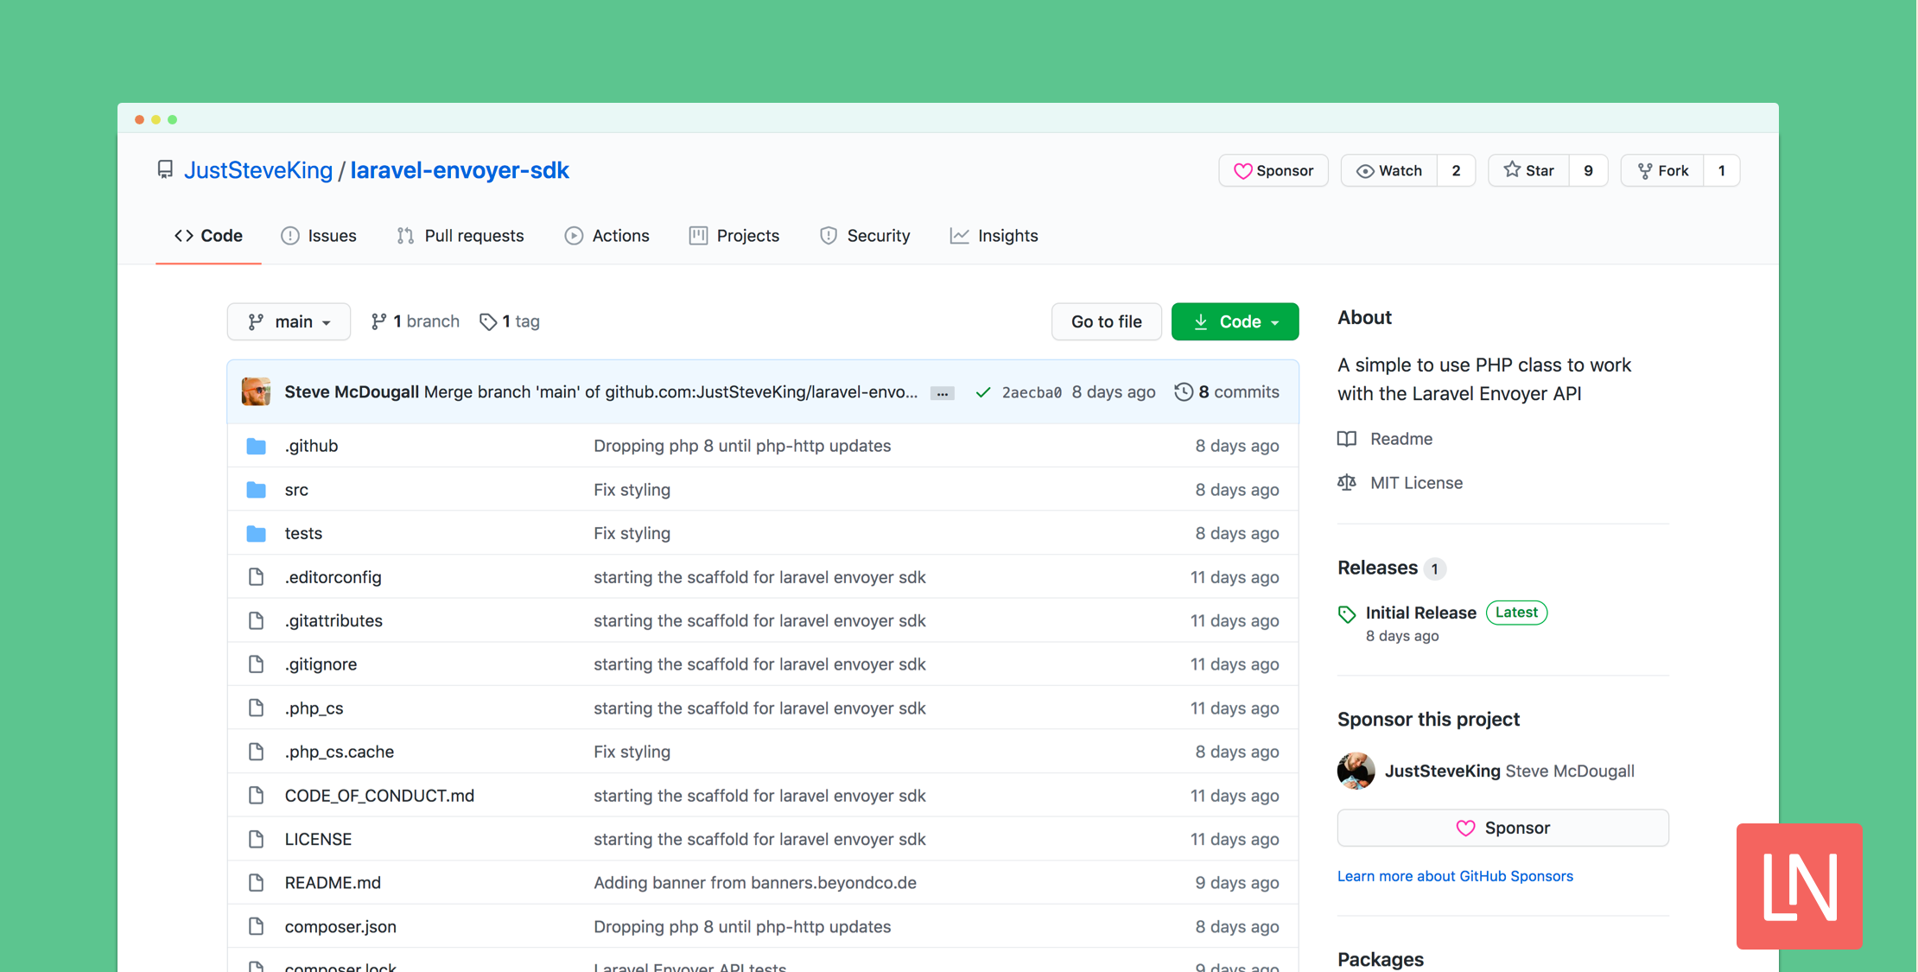Open the main branch dropdown
This screenshot has height=972, width=1918.
(x=289, y=321)
